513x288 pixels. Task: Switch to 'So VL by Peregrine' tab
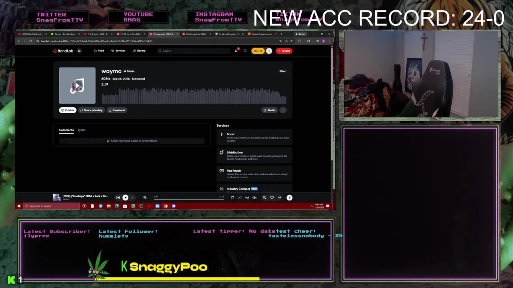(229, 34)
